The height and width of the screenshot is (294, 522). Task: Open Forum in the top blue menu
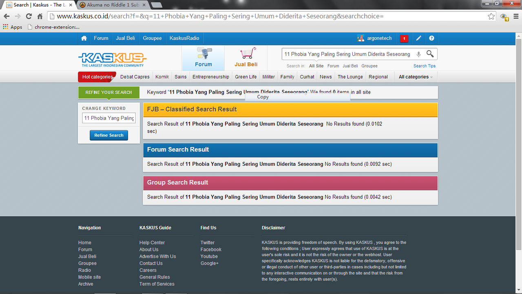101,38
